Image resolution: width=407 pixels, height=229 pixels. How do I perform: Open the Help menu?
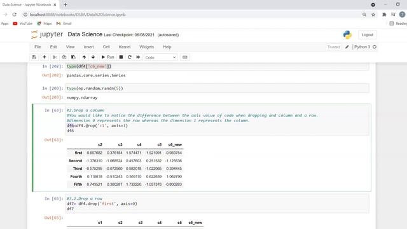(167, 47)
